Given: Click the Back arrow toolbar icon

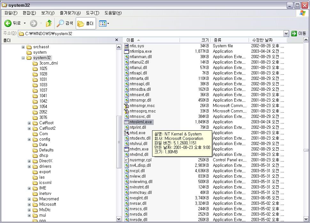Looking at the screenshot, I should coord(8,23).
